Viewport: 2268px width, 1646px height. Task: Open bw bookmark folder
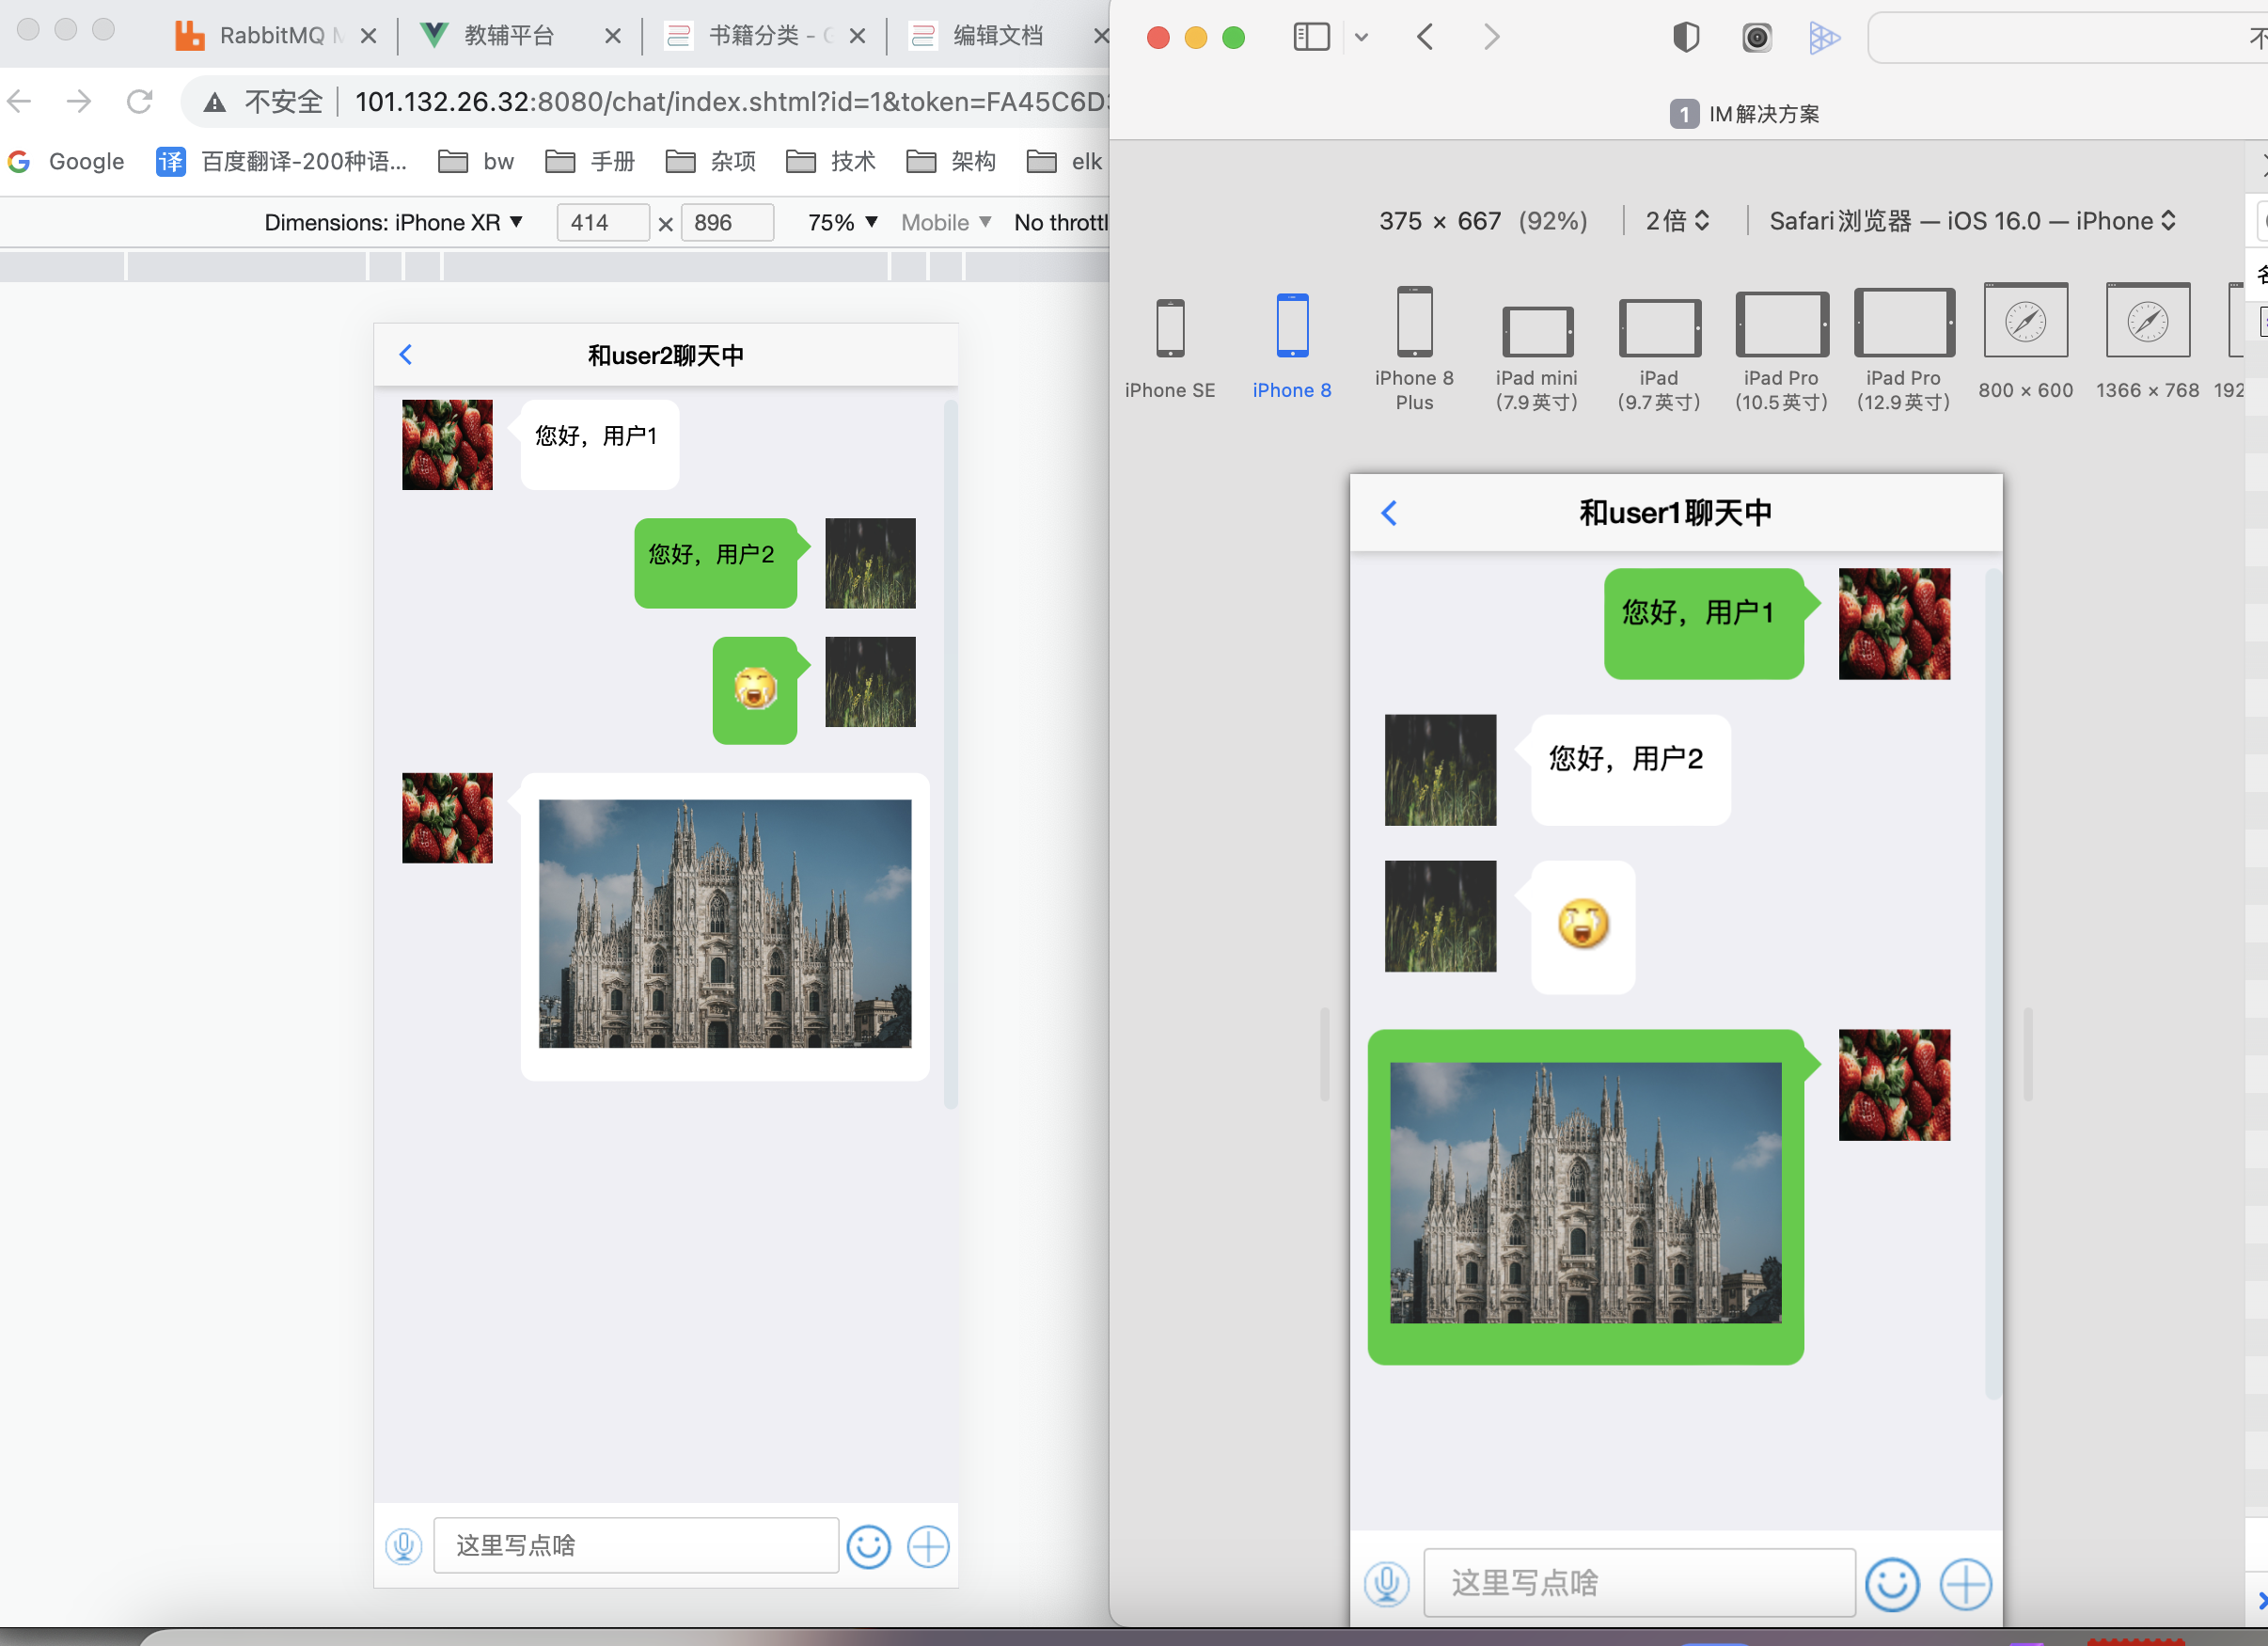tap(477, 161)
